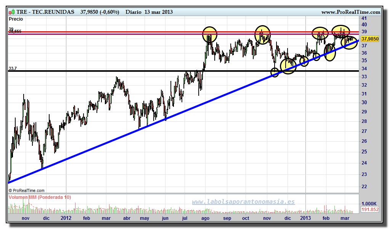The width and height of the screenshot is (389, 229).
Task: Click the © ProRealTime.com copyright text
Action: pos(26,190)
